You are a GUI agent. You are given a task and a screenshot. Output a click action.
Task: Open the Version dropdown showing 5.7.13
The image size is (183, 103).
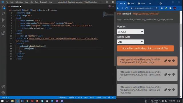[x=130, y=32]
